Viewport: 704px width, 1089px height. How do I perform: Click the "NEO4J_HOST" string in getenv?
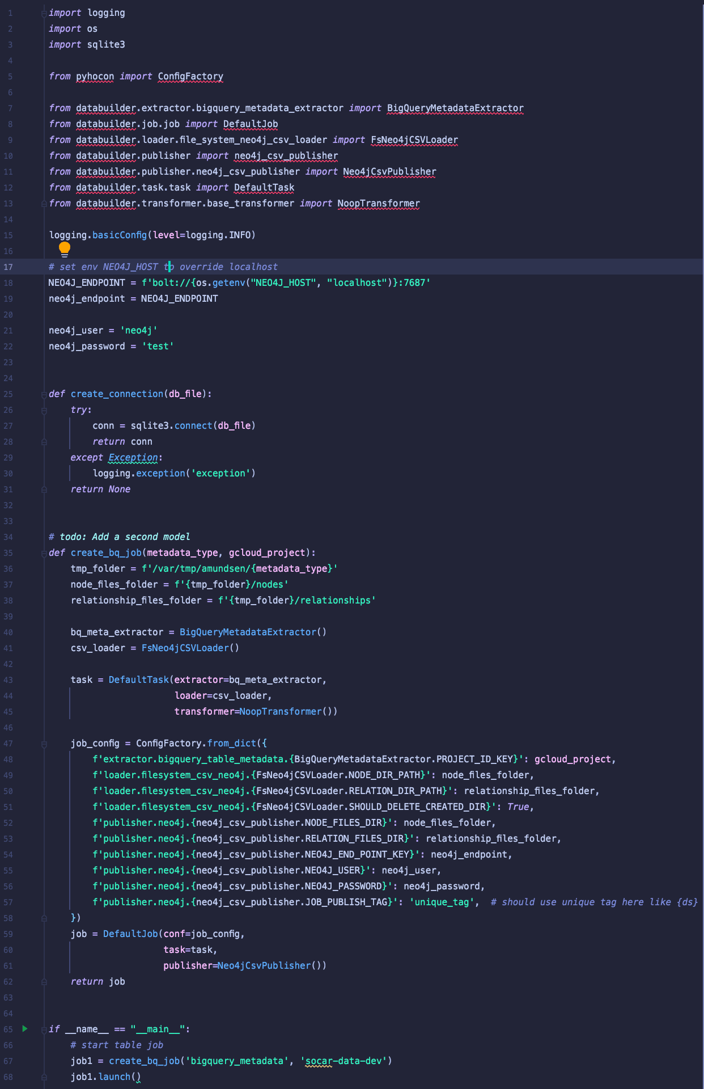click(x=283, y=282)
